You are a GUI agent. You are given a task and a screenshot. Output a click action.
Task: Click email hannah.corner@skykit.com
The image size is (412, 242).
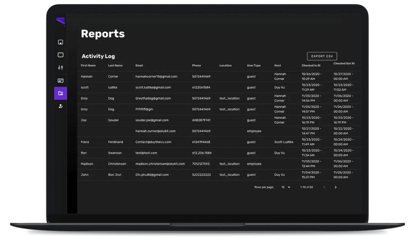(x=155, y=131)
